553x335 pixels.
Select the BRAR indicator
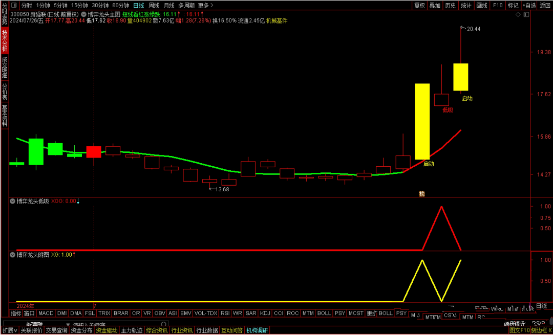pos(121,313)
